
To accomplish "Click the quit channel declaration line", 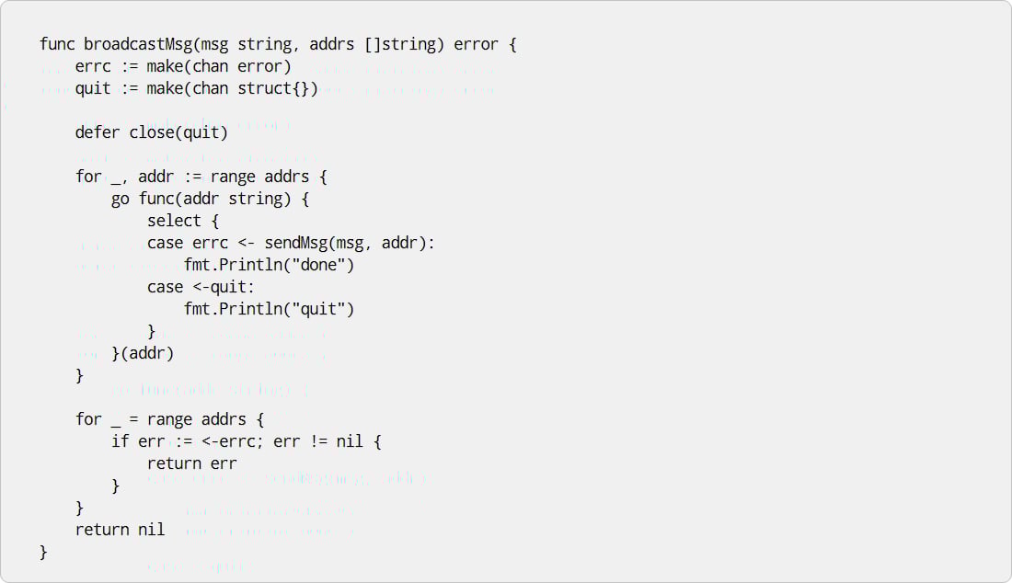I will [196, 88].
